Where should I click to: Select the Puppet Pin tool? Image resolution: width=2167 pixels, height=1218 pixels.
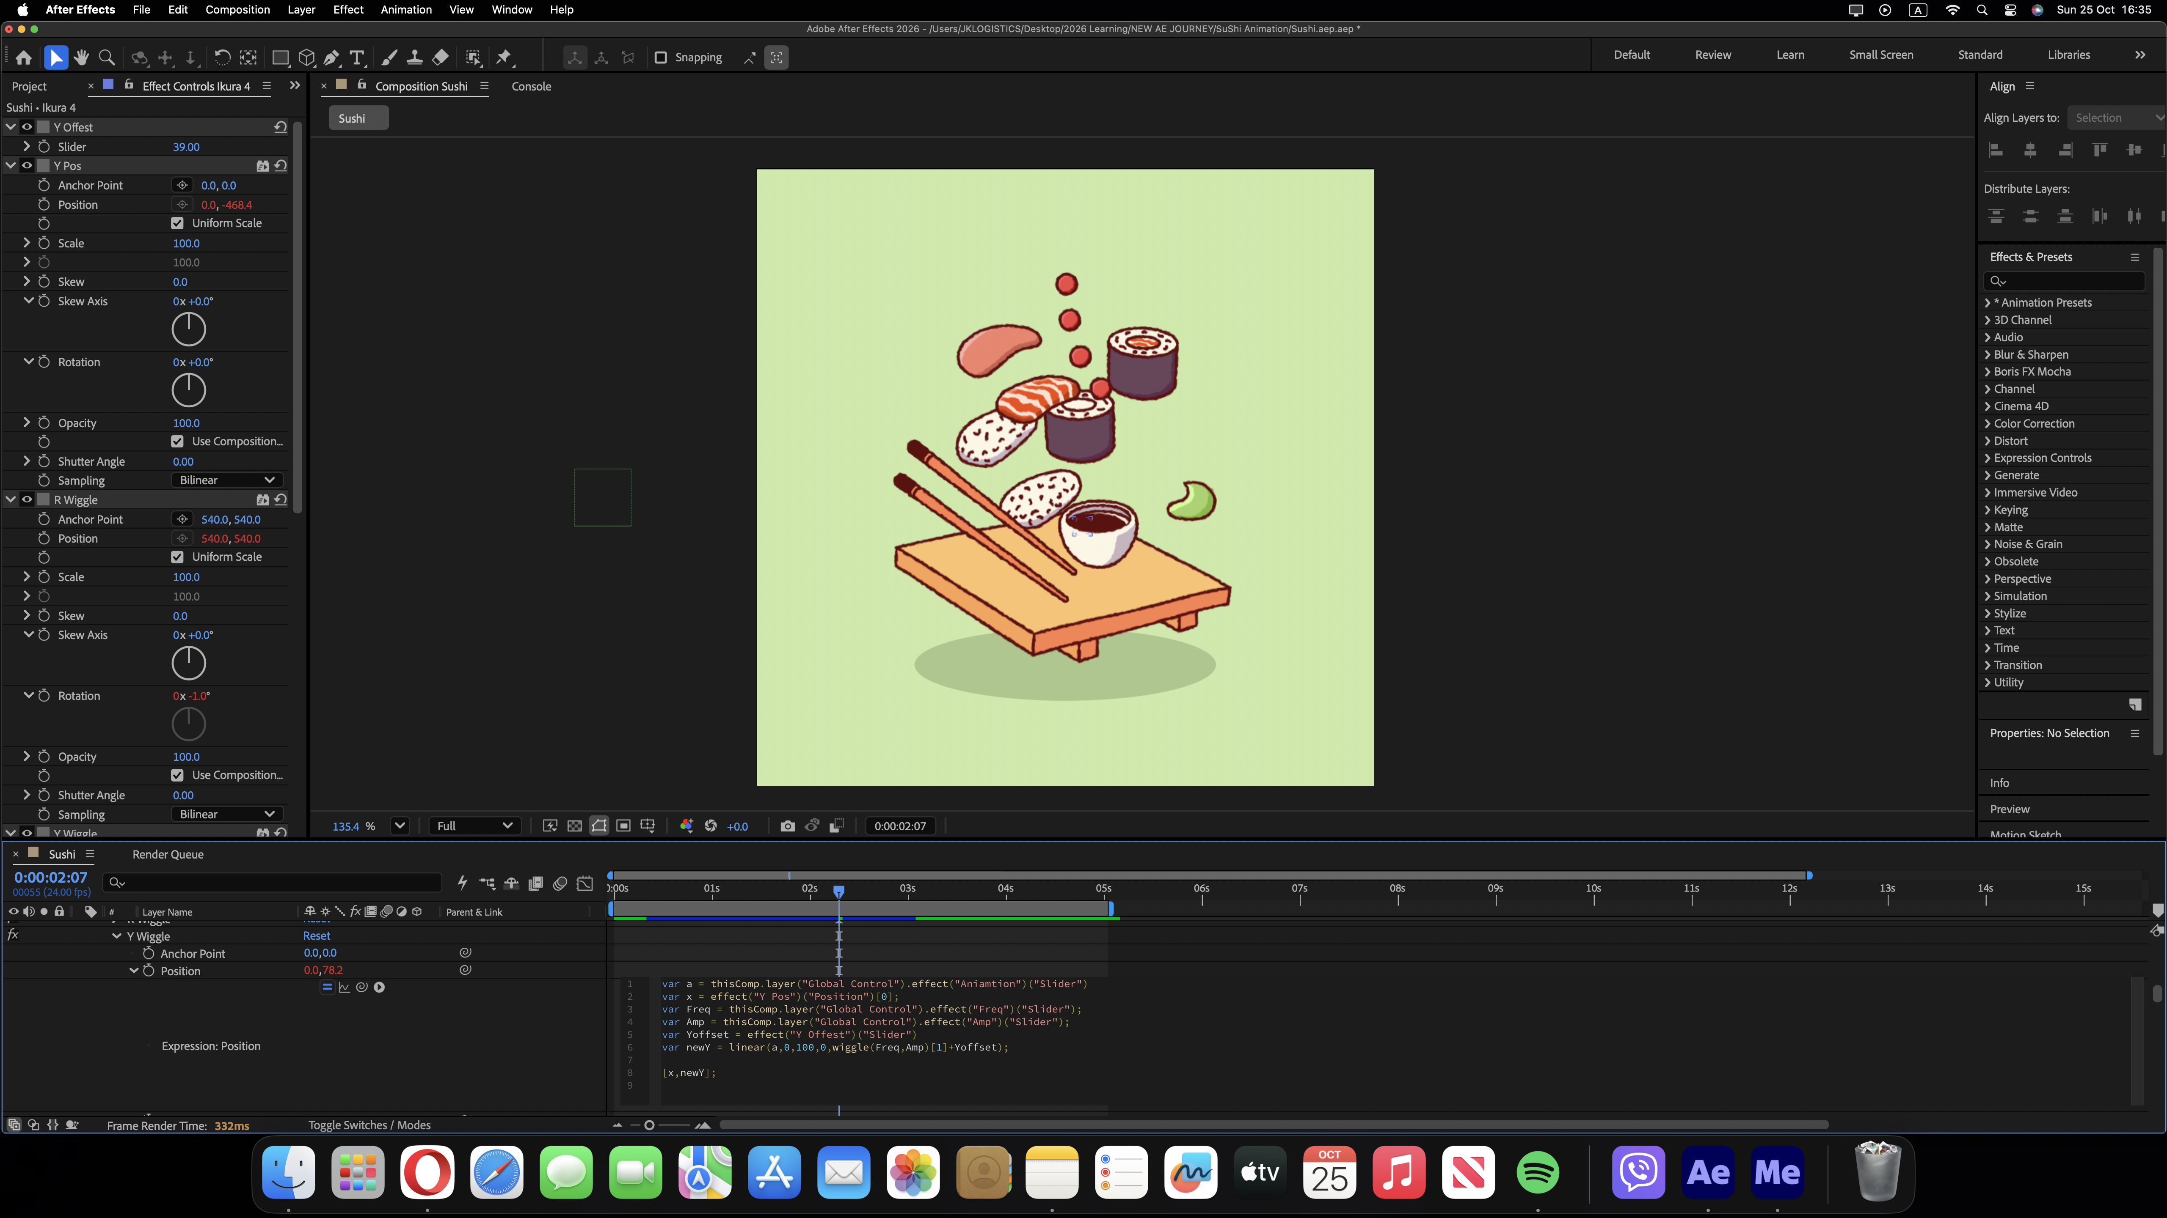coord(504,57)
